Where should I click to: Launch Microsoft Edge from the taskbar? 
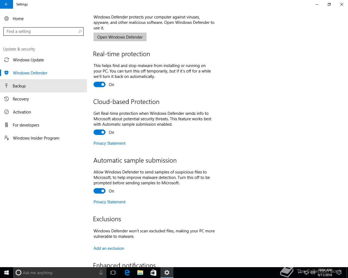[127, 273]
